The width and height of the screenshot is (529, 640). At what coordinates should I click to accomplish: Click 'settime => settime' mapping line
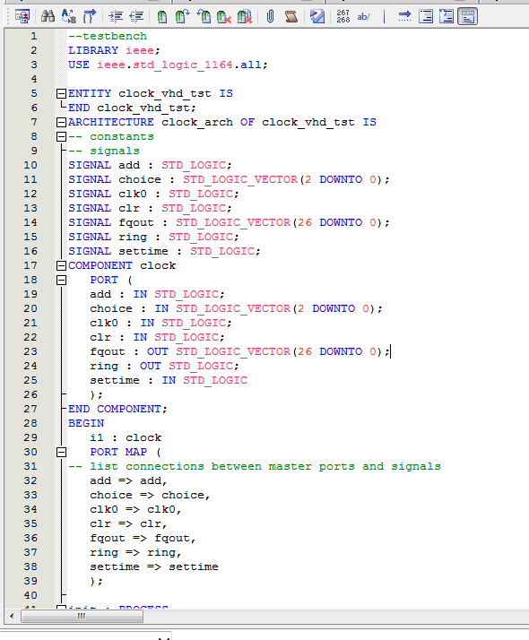[x=154, y=566]
